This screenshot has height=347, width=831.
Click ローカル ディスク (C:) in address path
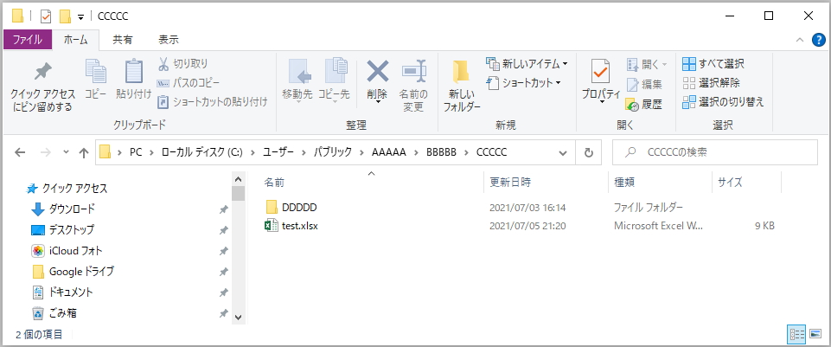tap(202, 153)
